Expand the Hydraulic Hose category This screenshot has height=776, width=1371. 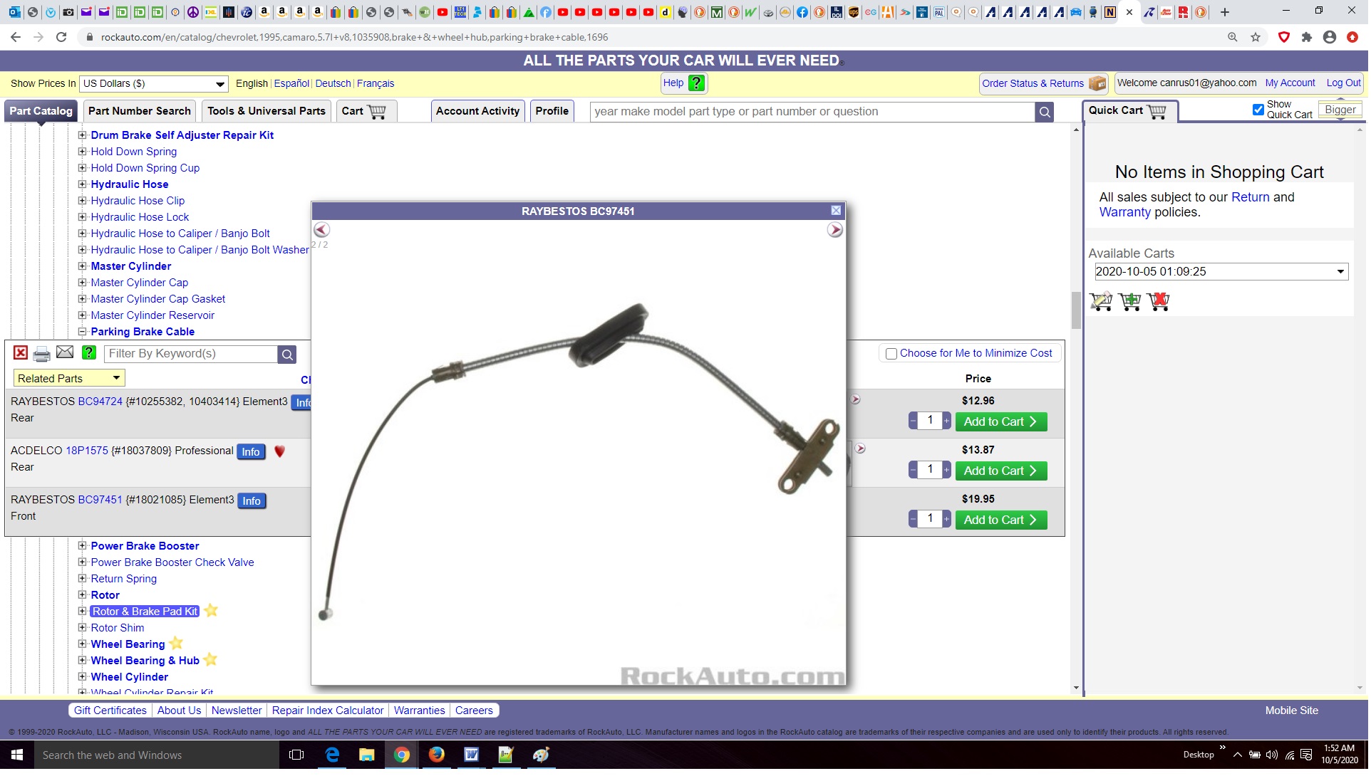pos(83,184)
